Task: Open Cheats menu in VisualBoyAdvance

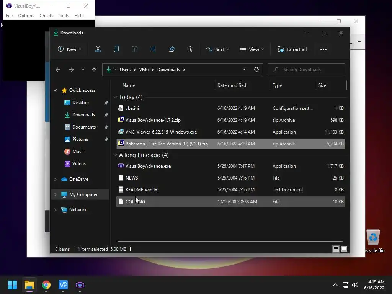Action: (x=46, y=15)
